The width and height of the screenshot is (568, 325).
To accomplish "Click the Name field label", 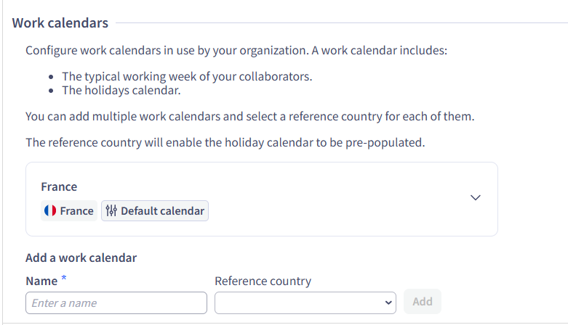I will coord(41,281).
